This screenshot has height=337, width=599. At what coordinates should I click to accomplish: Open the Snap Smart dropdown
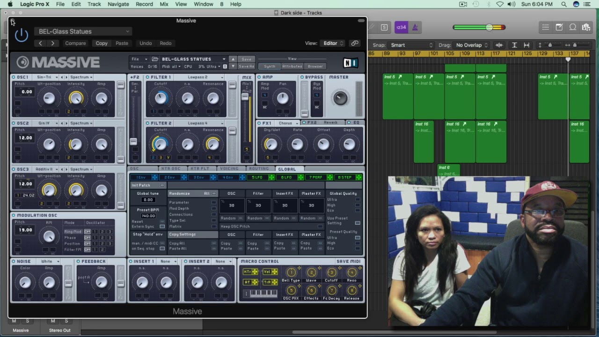click(411, 45)
